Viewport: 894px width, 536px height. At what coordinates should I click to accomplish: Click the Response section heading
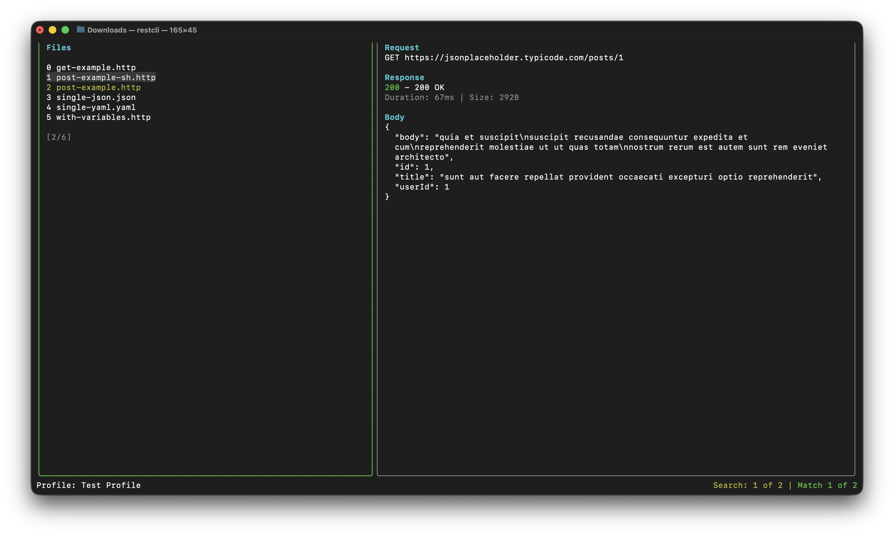point(404,77)
